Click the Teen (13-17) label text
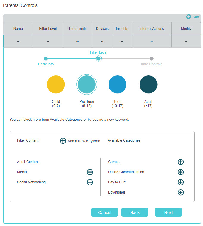203x226 pixels. [x=117, y=104]
